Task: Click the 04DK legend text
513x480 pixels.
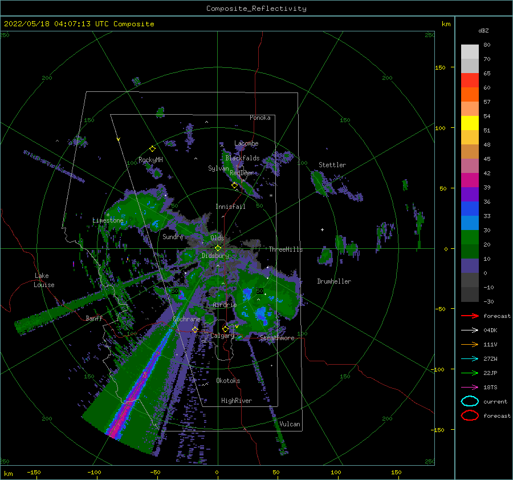Action: click(490, 330)
